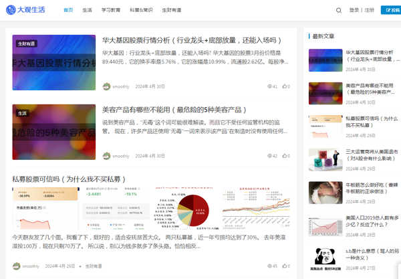Click the 大观生活 site logo
Image resolution: width=401 pixels, height=279 pixels.
[25, 10]
